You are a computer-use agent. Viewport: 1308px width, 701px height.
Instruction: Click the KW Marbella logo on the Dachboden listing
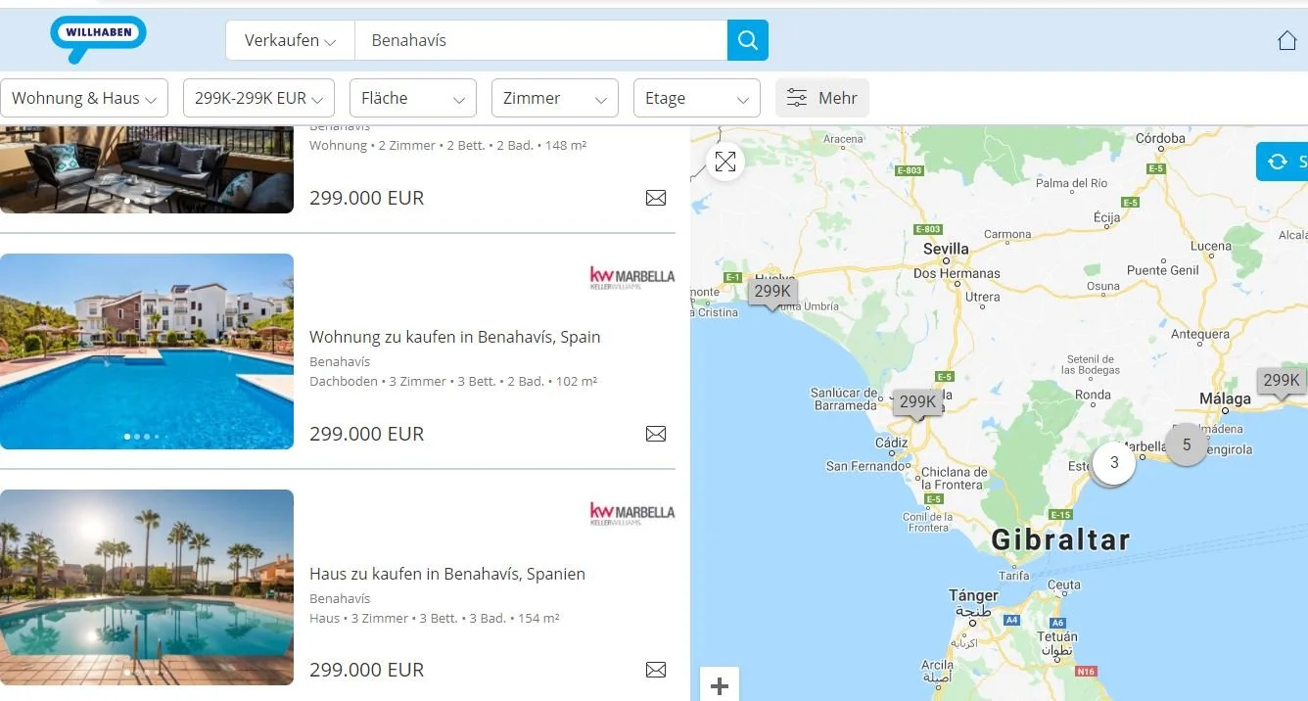pos(632,277)
